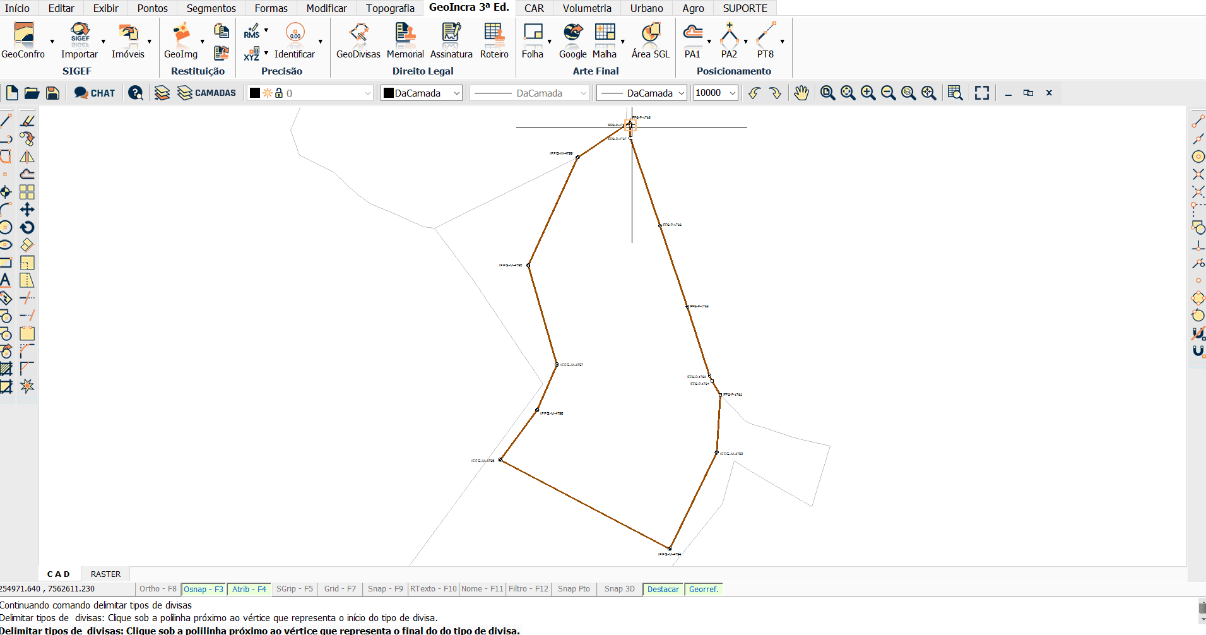Click the save file icon
The width and height of the screenshot is (1206, 635).
[53, 93]
